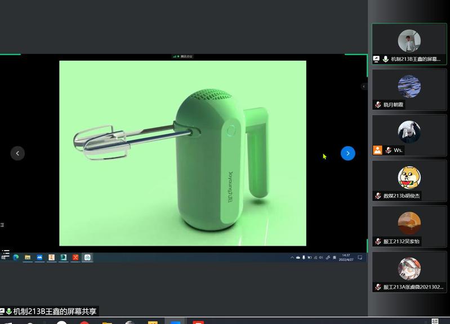Image resolution: width=450 pixels, height=324 pixels.
Task: Click volume icon in shared system tray
Action: (x=321, y=258)
